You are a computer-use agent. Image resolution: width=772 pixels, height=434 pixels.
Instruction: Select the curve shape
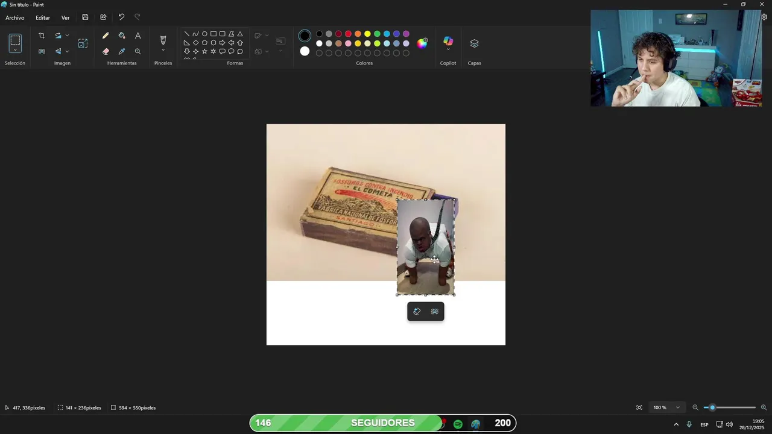tap(195, 34)
